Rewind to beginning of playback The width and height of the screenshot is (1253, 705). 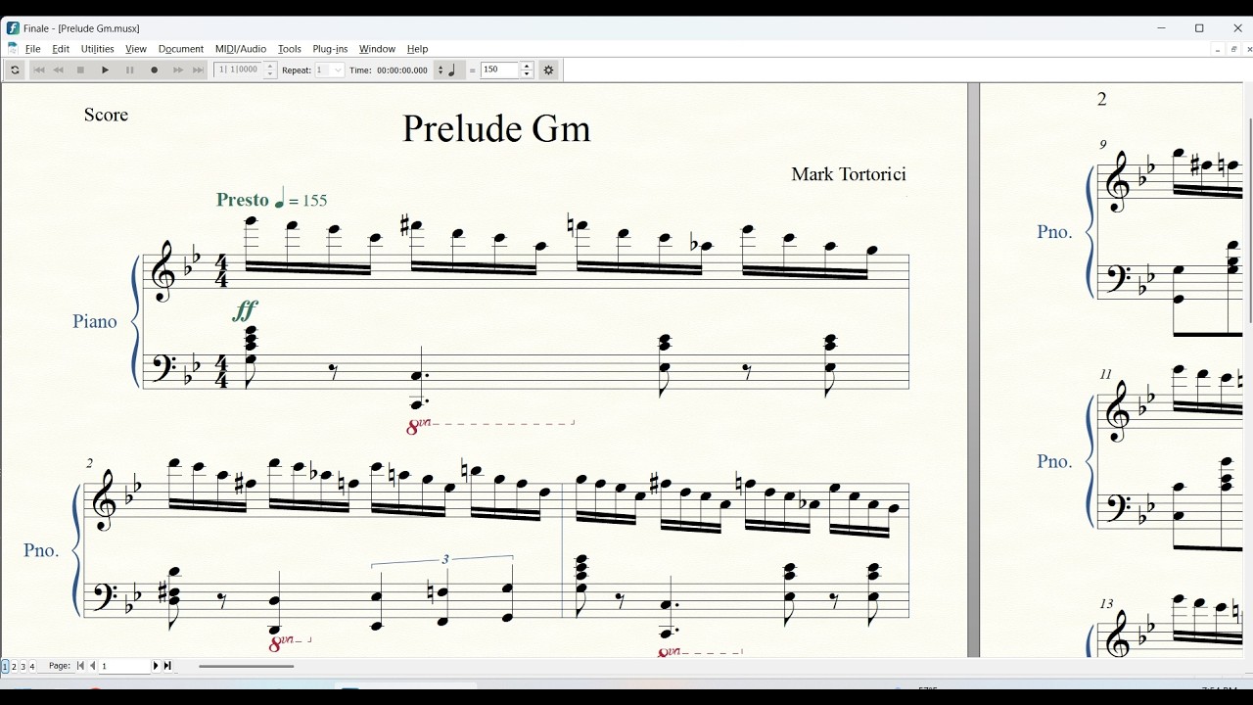coord(40,70)
